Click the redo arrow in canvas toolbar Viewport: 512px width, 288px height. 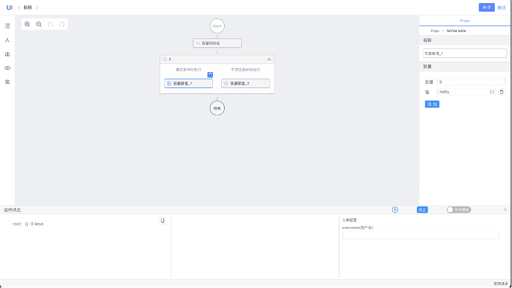[61, 24]
